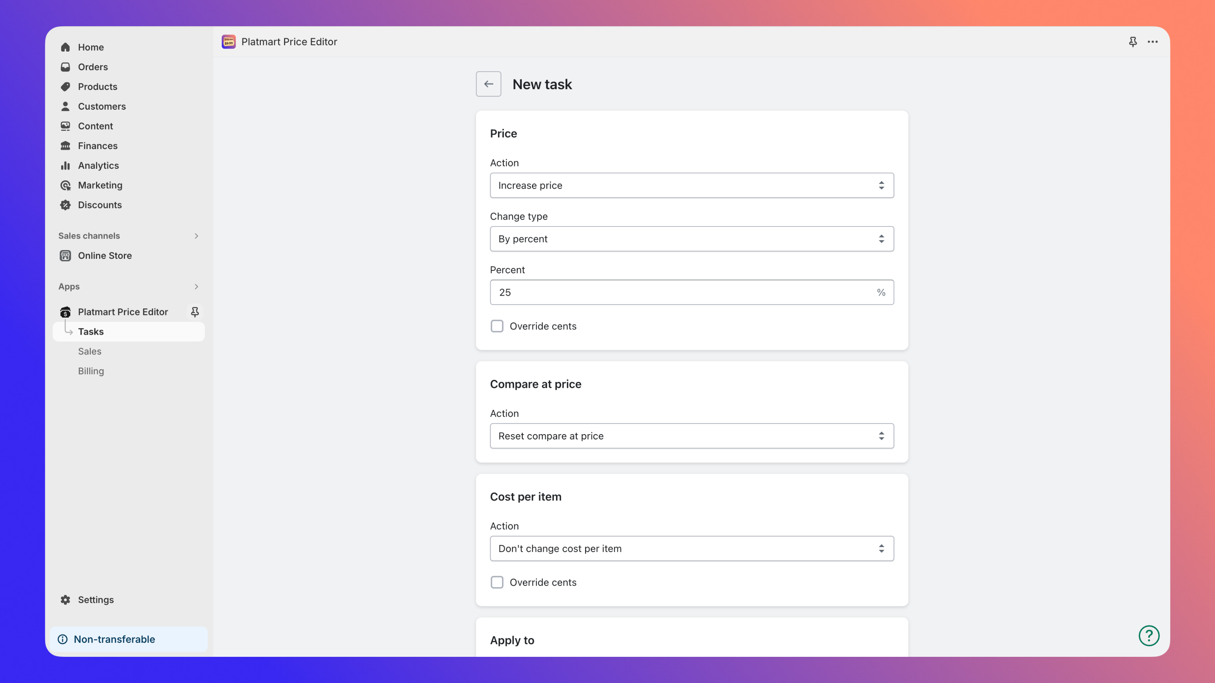Open the price Action dropdown showing Increase price
This screenshot has width=1215, height=683.
pyautogui.click(x=691, y=185)
